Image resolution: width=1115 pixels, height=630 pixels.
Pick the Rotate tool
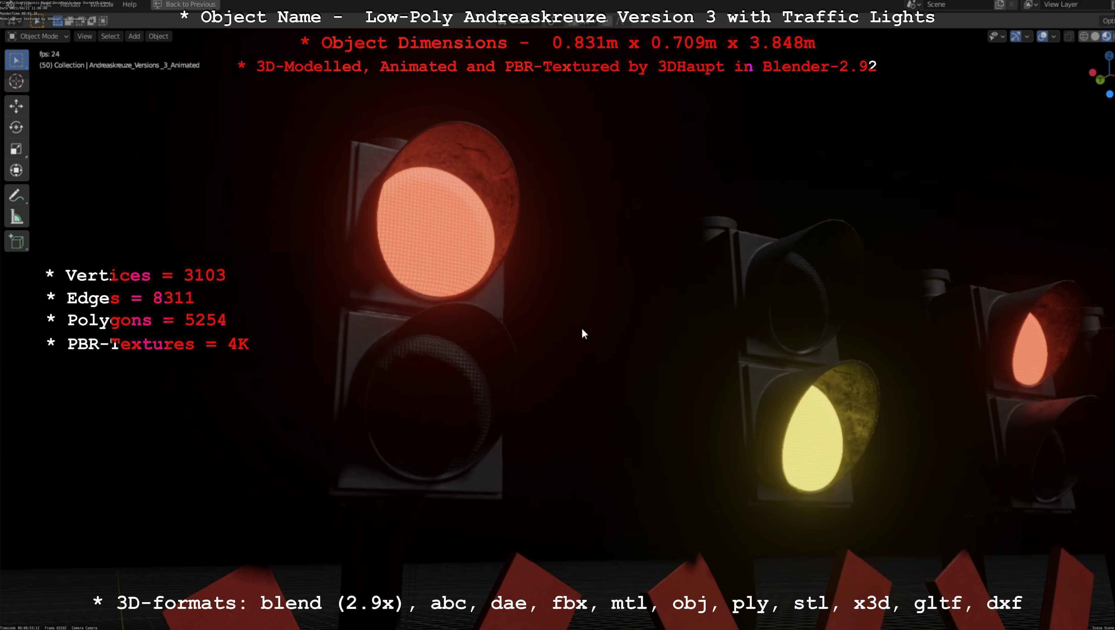click(16, 127)
